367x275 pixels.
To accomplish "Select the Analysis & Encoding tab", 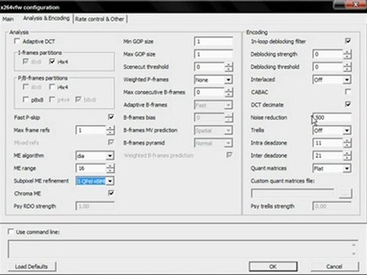I will point(46,18).
